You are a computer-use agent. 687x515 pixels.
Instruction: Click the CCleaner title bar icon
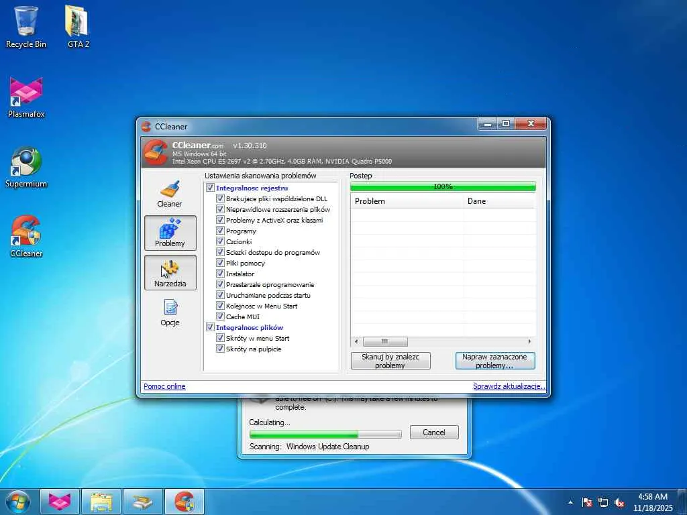click(146, 127)
